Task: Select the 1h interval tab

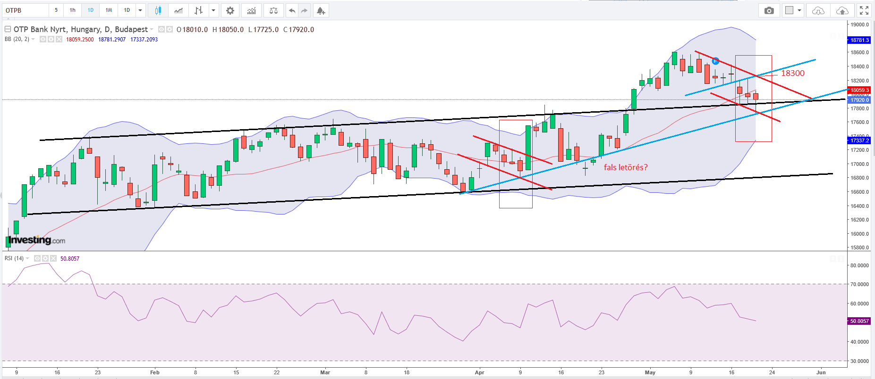Action: (x=73, y=10)
